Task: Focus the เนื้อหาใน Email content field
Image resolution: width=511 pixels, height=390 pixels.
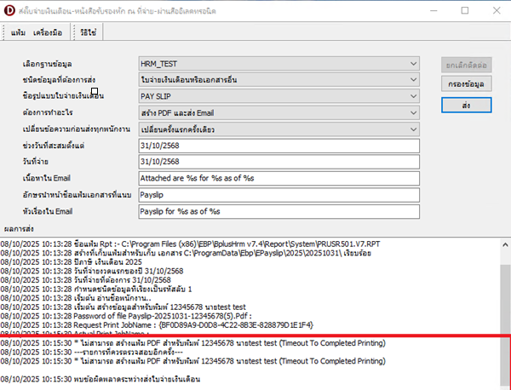Action: pos(279,179)
